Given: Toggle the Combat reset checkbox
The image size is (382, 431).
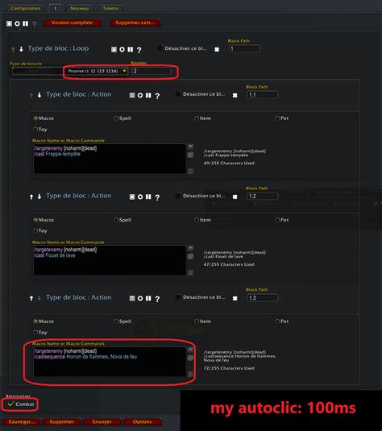Looking at the screenshot, I should 10,404.
